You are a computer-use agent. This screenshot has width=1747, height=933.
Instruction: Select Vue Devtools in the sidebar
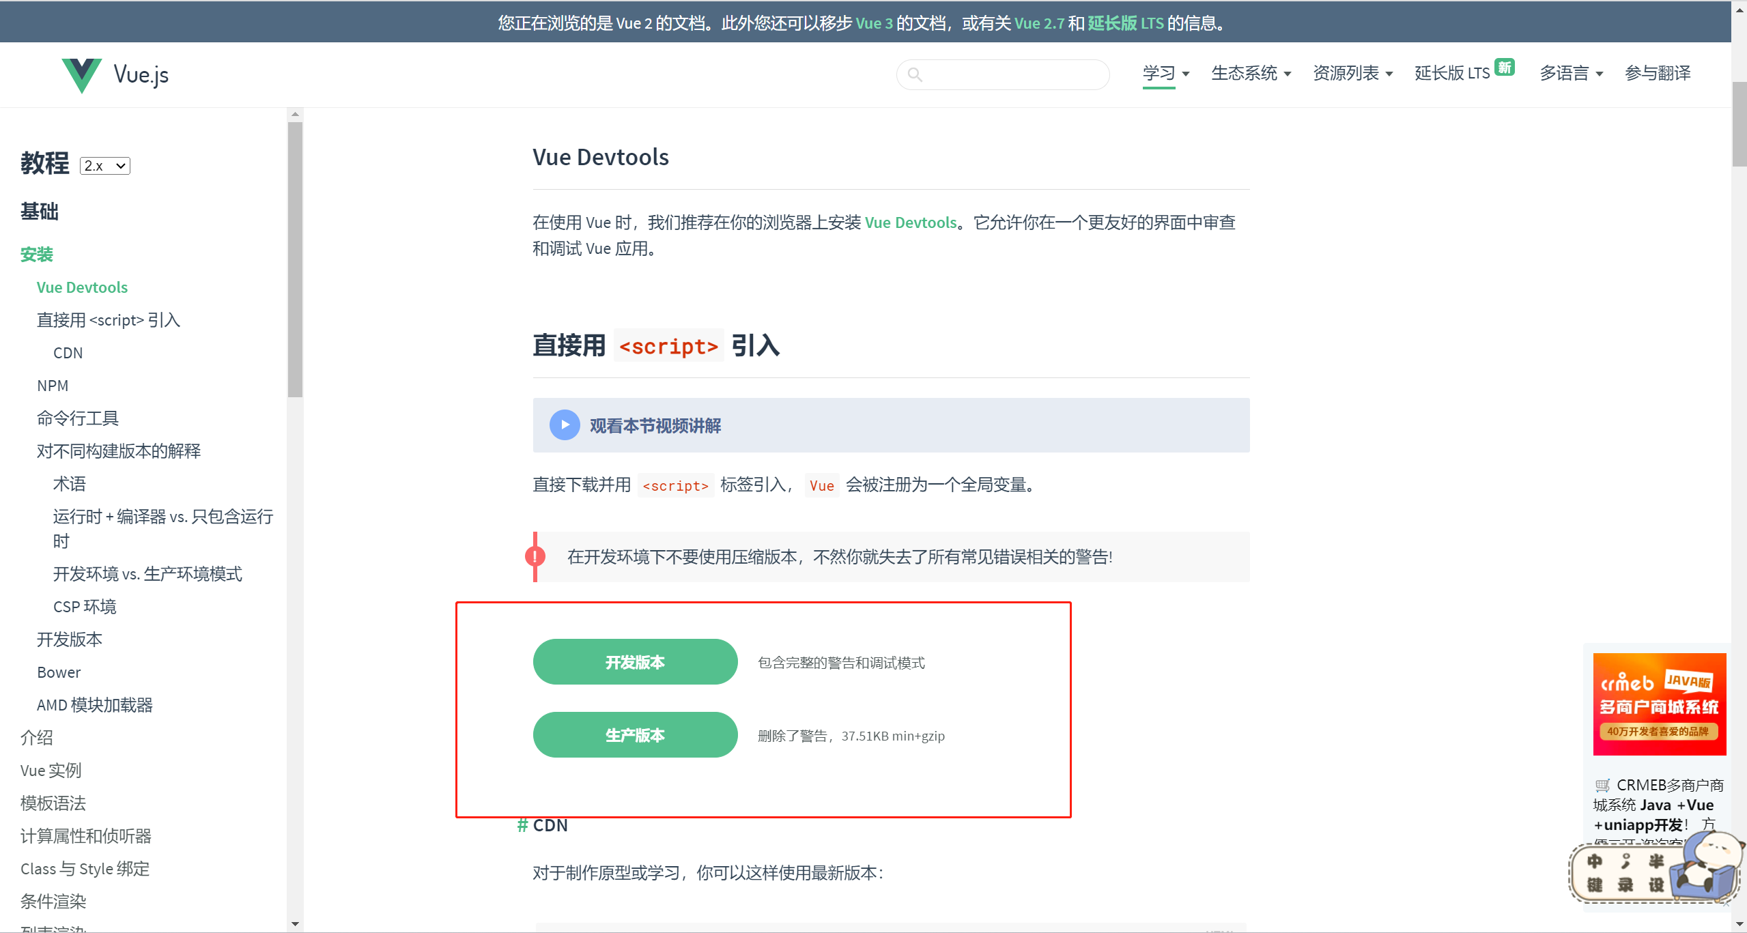pos(82,287)
